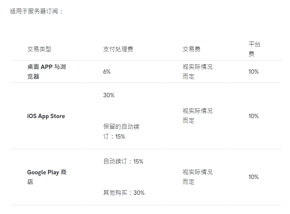Select the 10% platform fee for Google Play
The image size is (290, 214).
click(x=253, y=177)
